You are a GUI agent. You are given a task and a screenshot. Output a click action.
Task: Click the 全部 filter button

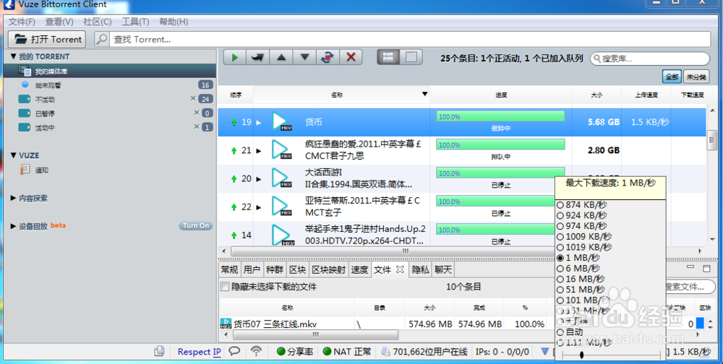pyautogui.click(x=672, y=77)
